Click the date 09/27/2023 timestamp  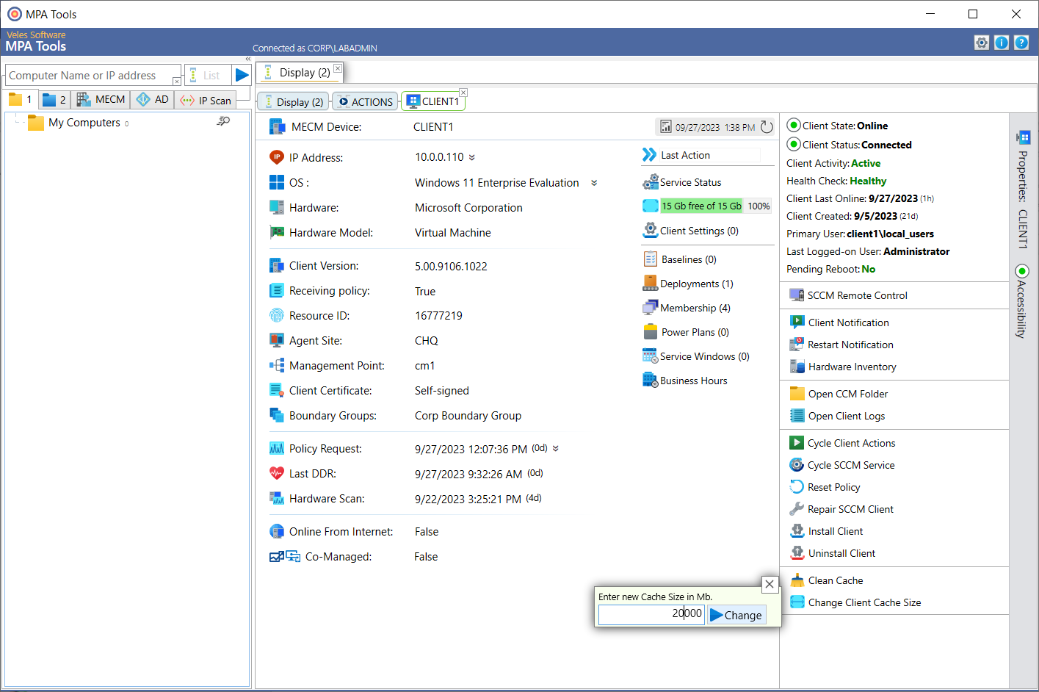[698, 127]
